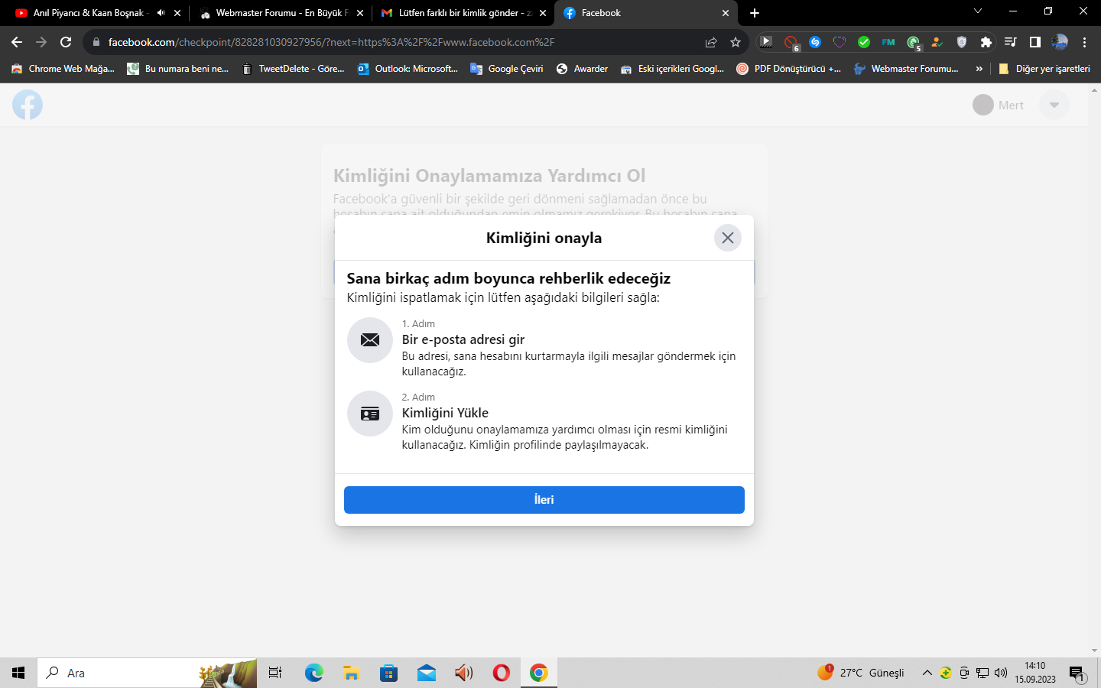The height and width of the screenshot is (688, 1101).
Task: Switch to the Gmail Lütfen farklı bir kimlik tab
Action: coord(463,13)
